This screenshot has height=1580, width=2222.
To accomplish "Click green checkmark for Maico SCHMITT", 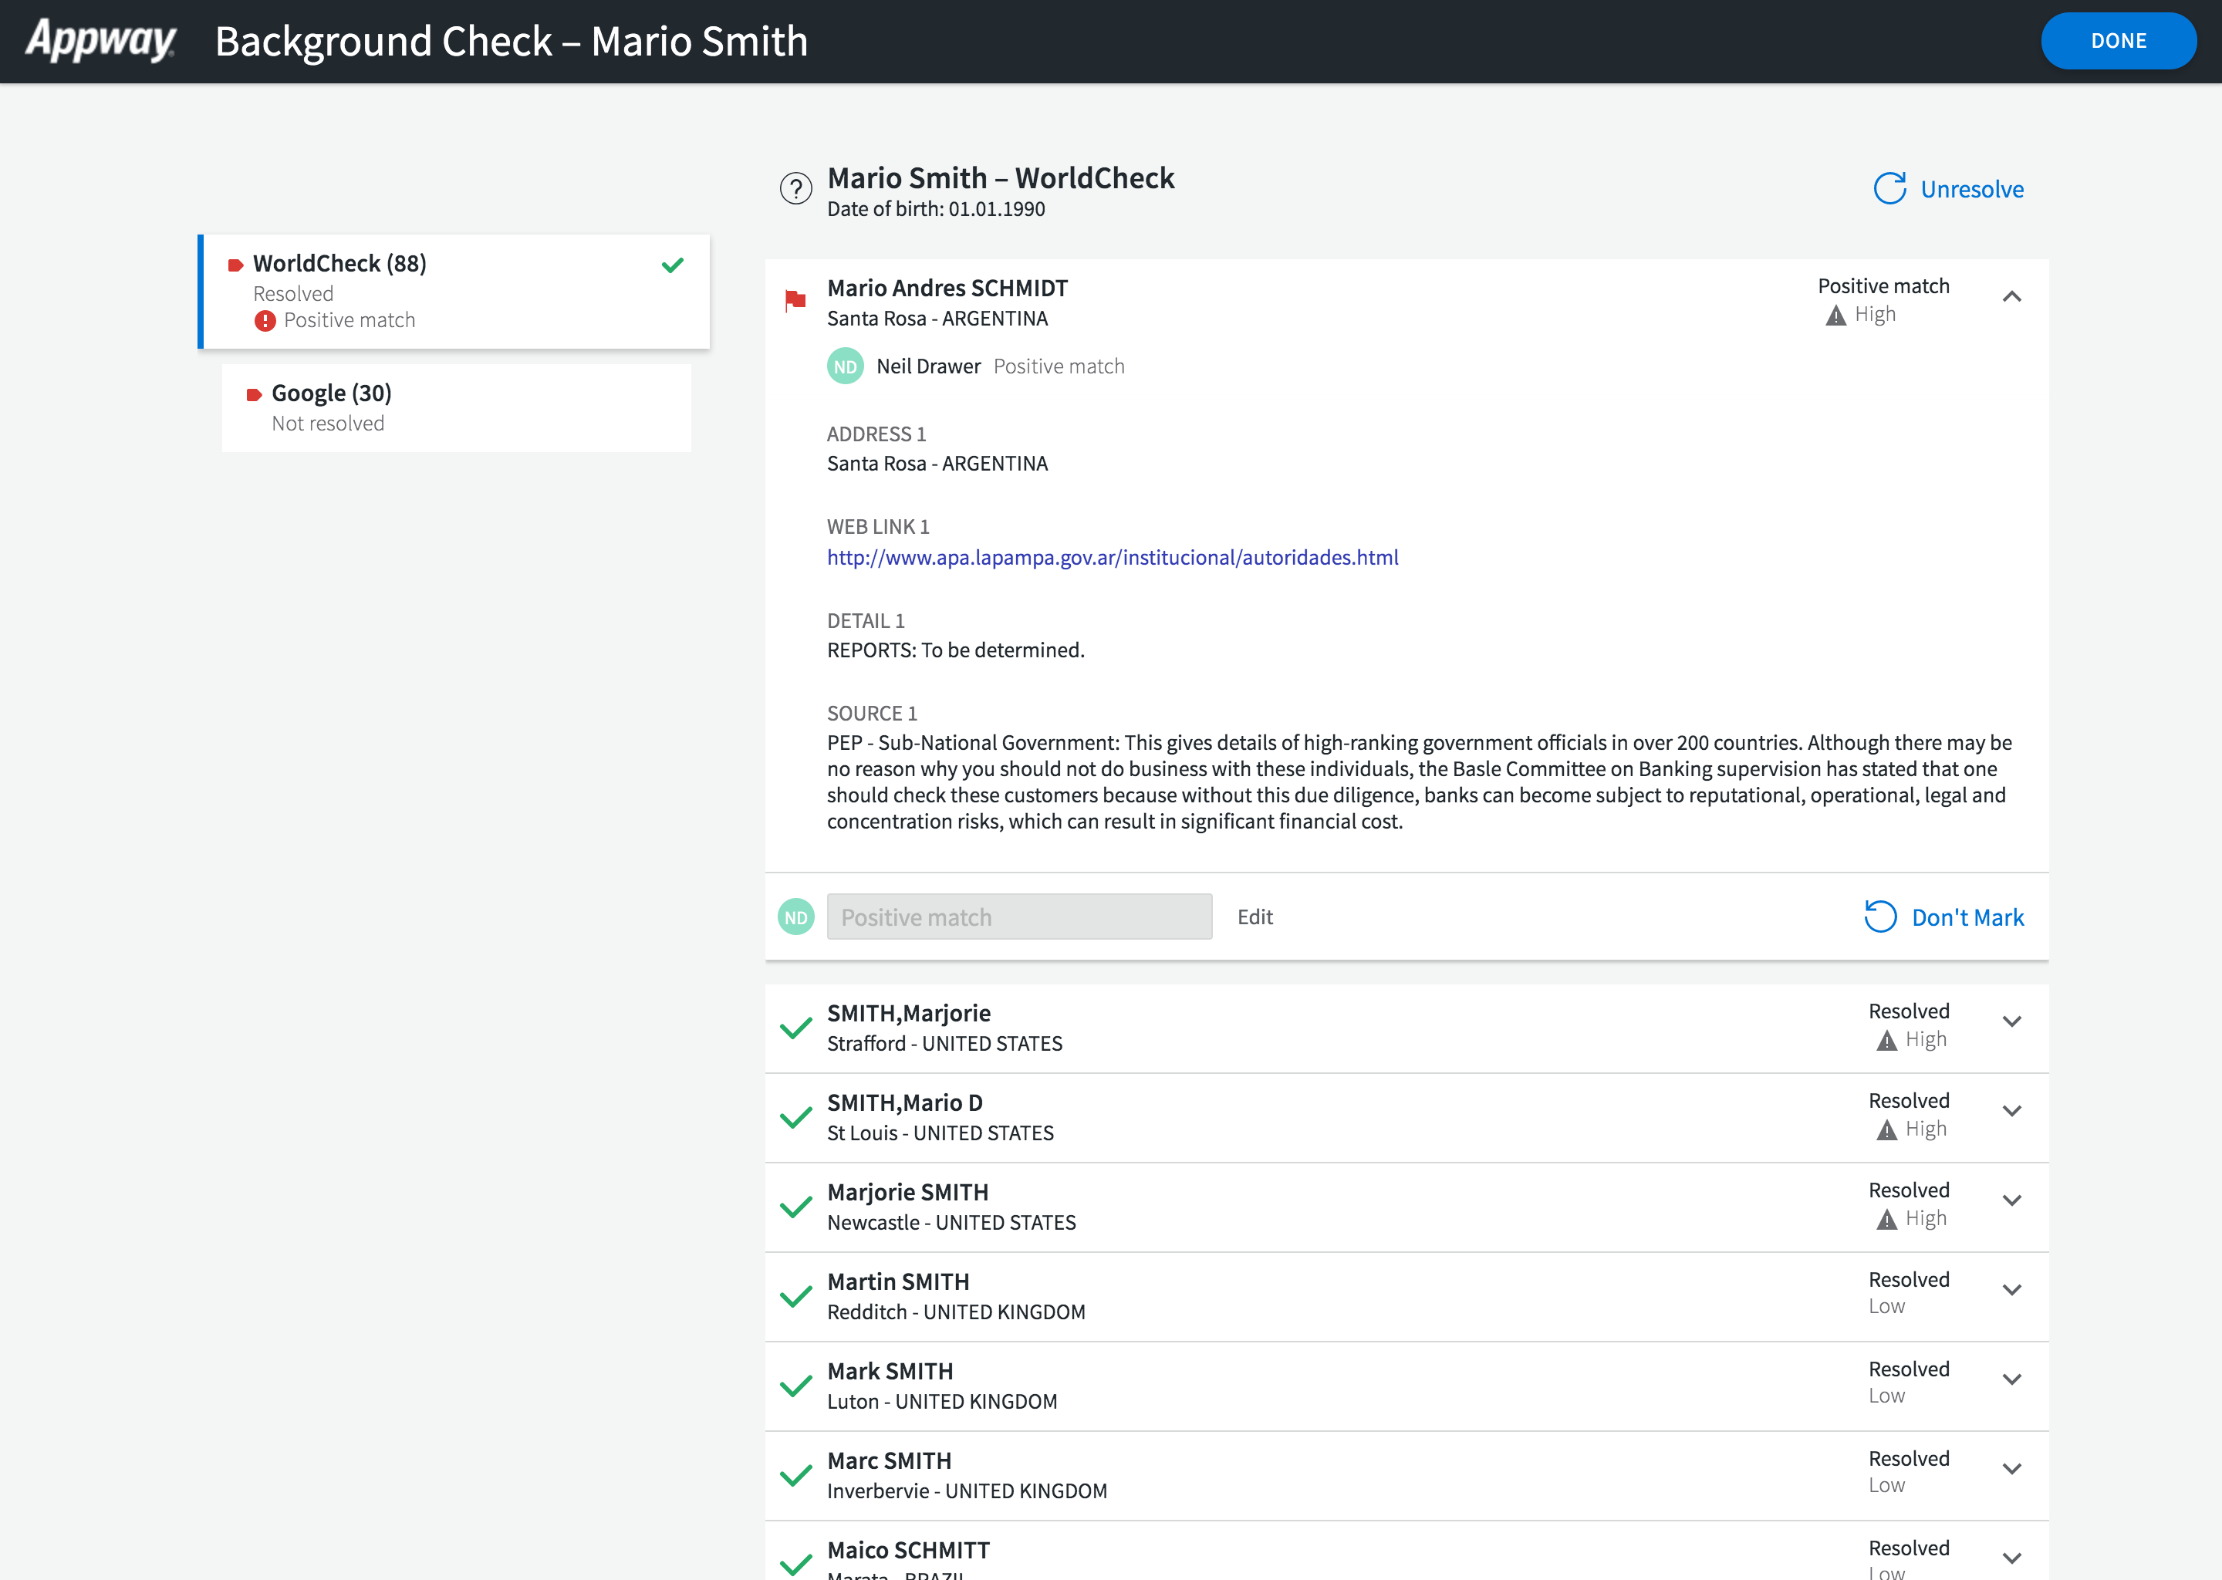I will [795, 1565].
